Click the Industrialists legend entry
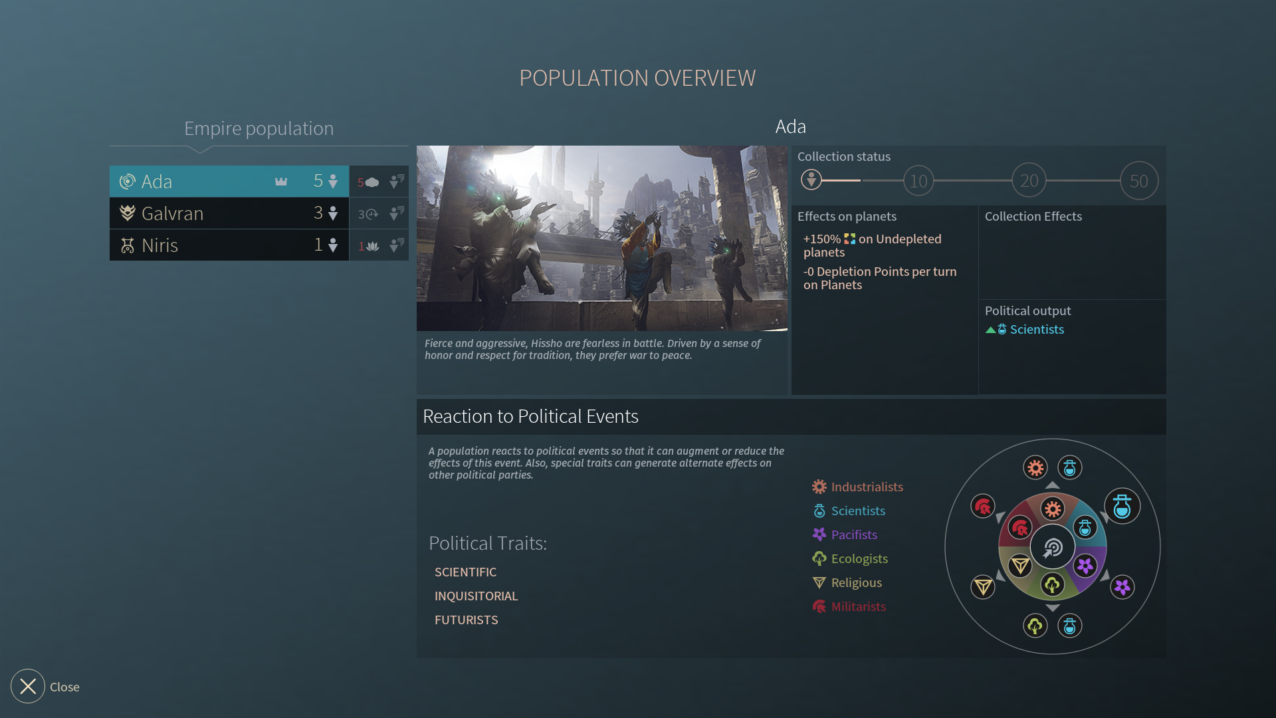Image resolution: width=1276 pixels, height=718 pixels. click(x=858, y=487)
